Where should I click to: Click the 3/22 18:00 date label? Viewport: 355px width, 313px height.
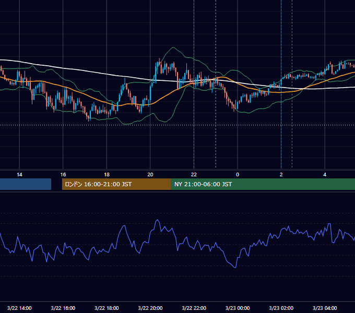point(106,308)
